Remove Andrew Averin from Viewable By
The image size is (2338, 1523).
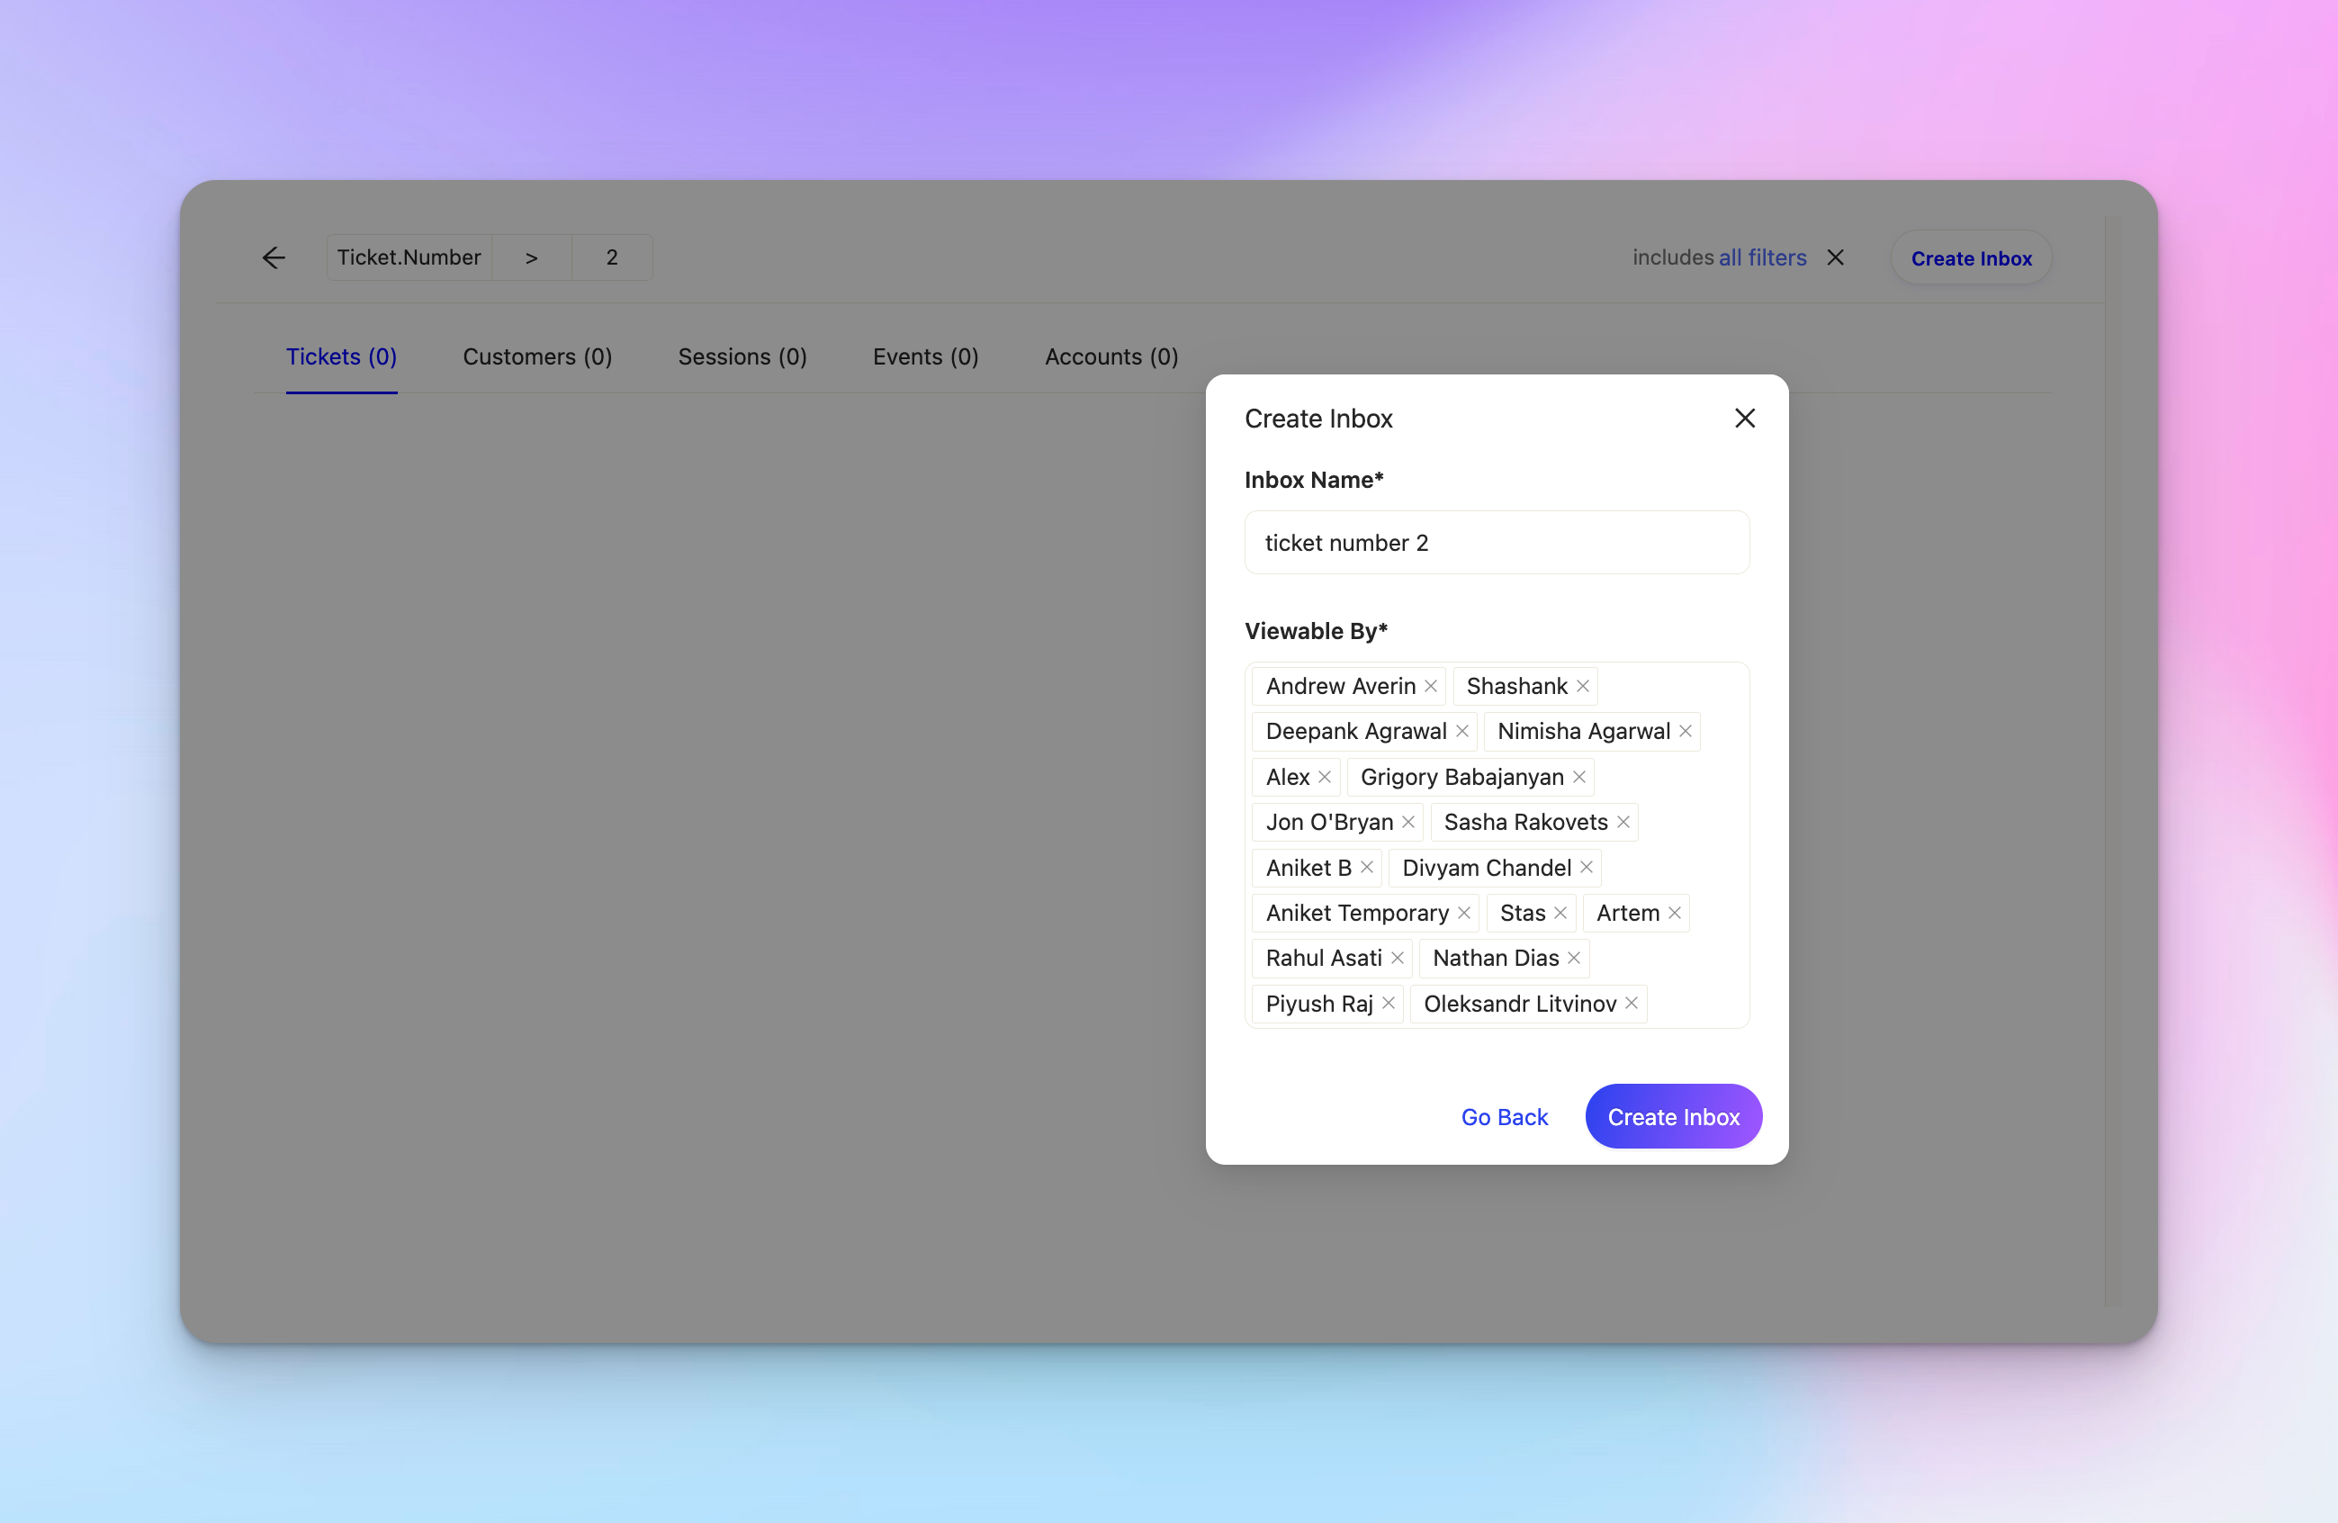coord(1430,686)
